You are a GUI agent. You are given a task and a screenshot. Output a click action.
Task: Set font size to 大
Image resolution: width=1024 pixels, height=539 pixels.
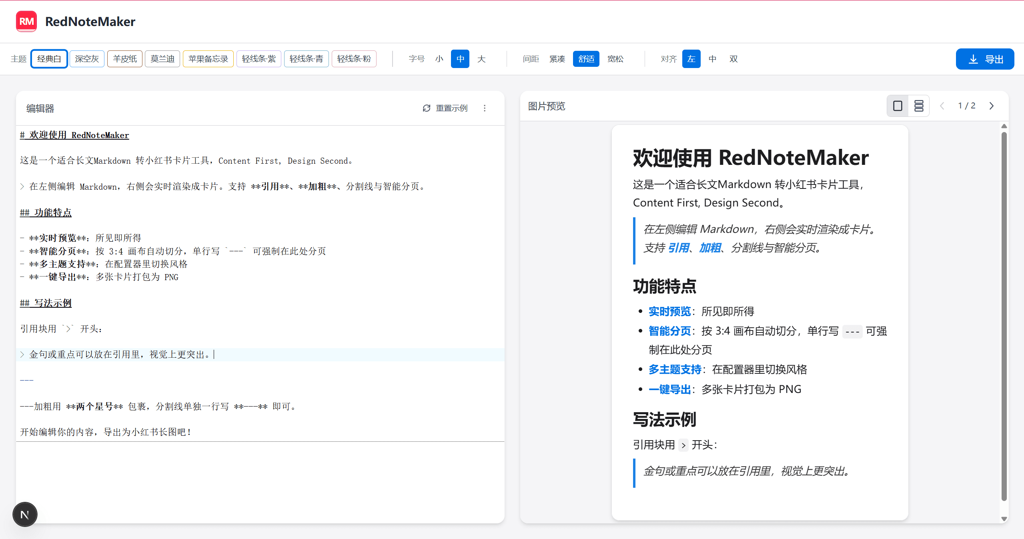[481, 59]
